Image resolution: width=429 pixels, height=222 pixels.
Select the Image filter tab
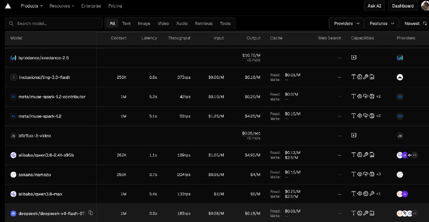click(144, 24)
